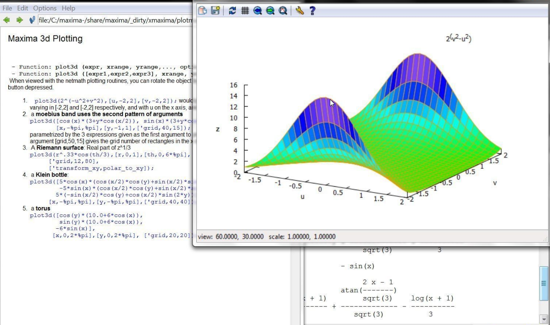Click the 'Riemann surface' bold text

click(x=60, y=148)
